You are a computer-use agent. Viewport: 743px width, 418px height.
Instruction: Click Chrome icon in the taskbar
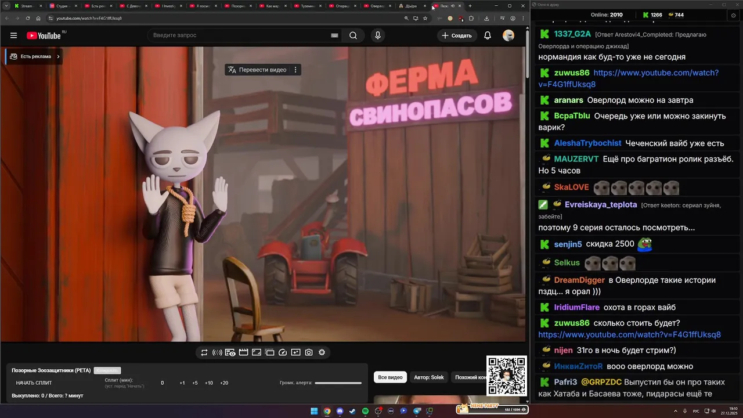click(327, 411)
